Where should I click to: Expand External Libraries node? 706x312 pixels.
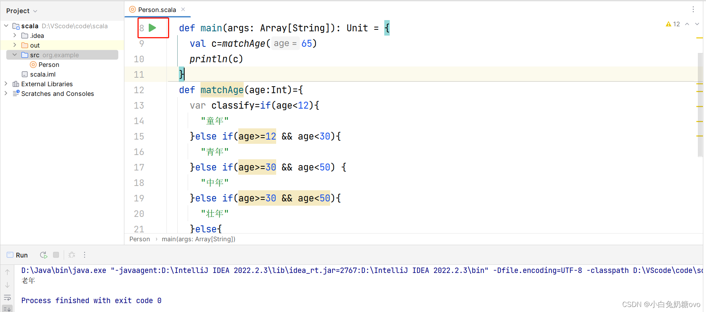click(x=6, y=84)
